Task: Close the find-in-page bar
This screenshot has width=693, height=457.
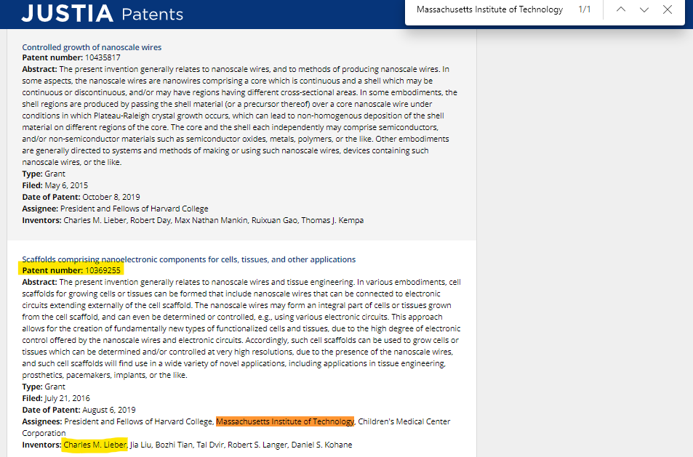Action: [x=668, y=9]
